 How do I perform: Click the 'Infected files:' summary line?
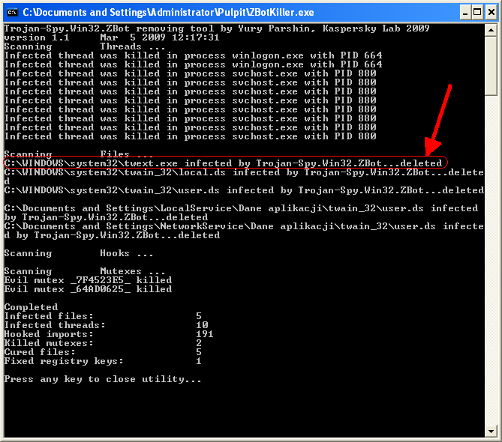click(x=103, y=316)
